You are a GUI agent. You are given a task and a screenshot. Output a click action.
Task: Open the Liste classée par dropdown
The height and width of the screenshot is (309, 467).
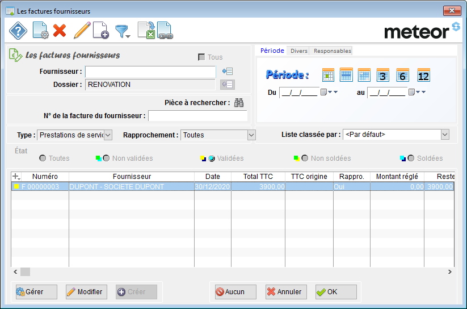pyautogui.click(x=445, y=135)
